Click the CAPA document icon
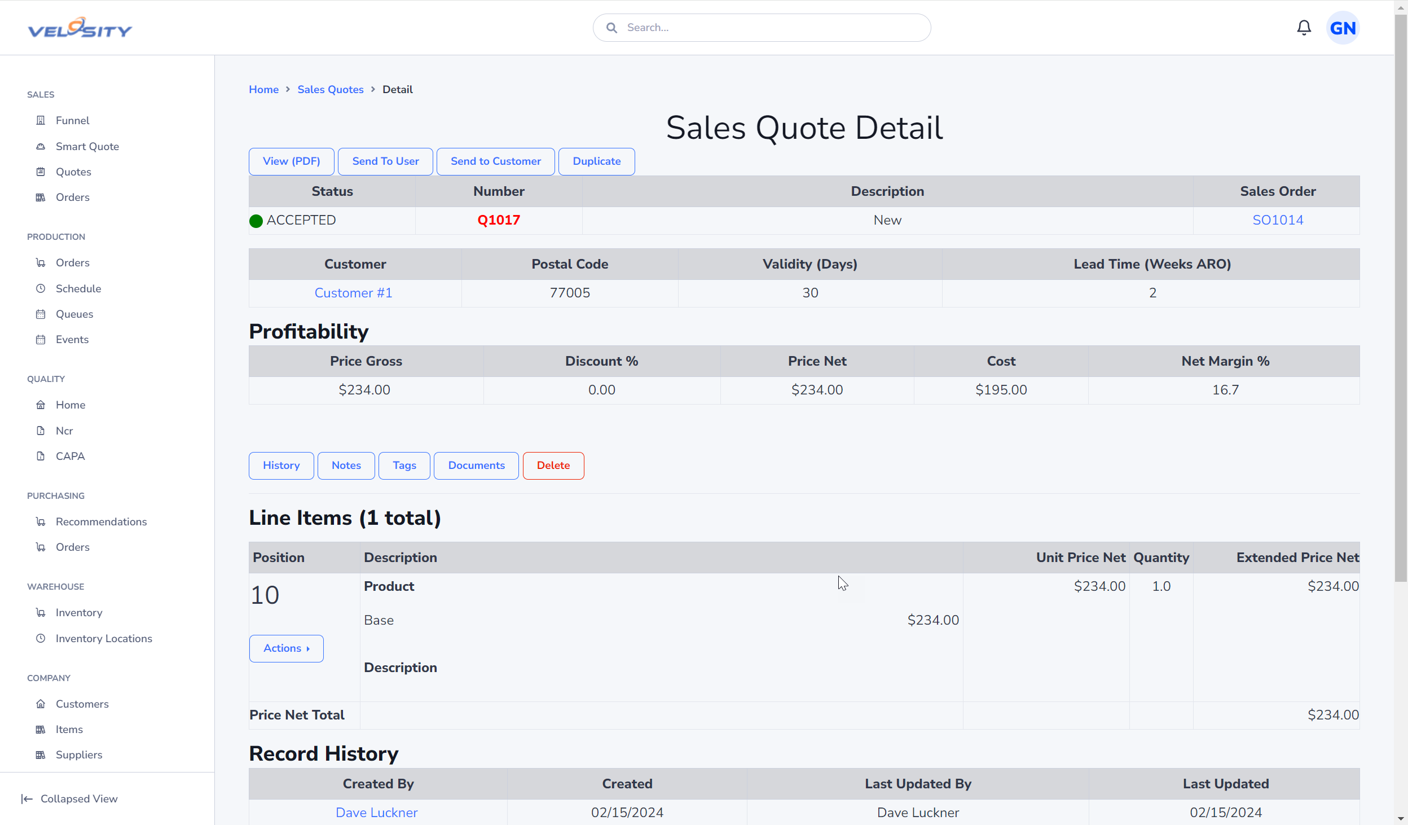The image size is (1408, 825). (41, 456)
